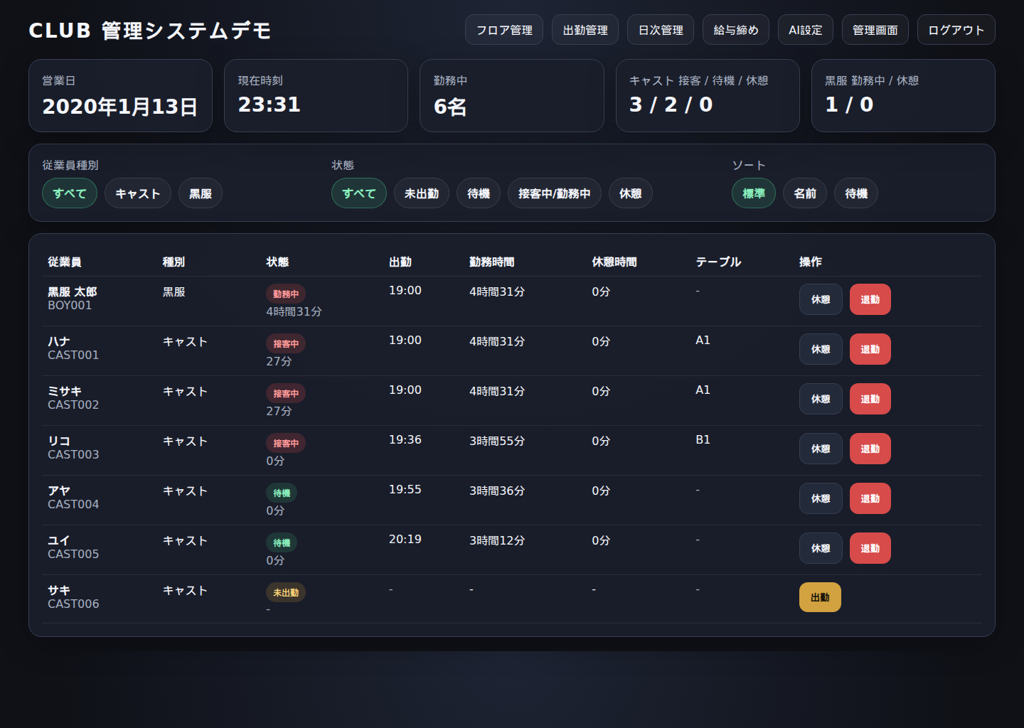Open AI設定 settings page

(806, 30)
